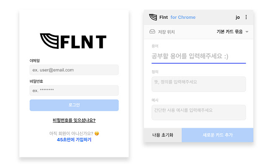Open the 비밀번호를 잊으셨나요? link

click(74, 121)
